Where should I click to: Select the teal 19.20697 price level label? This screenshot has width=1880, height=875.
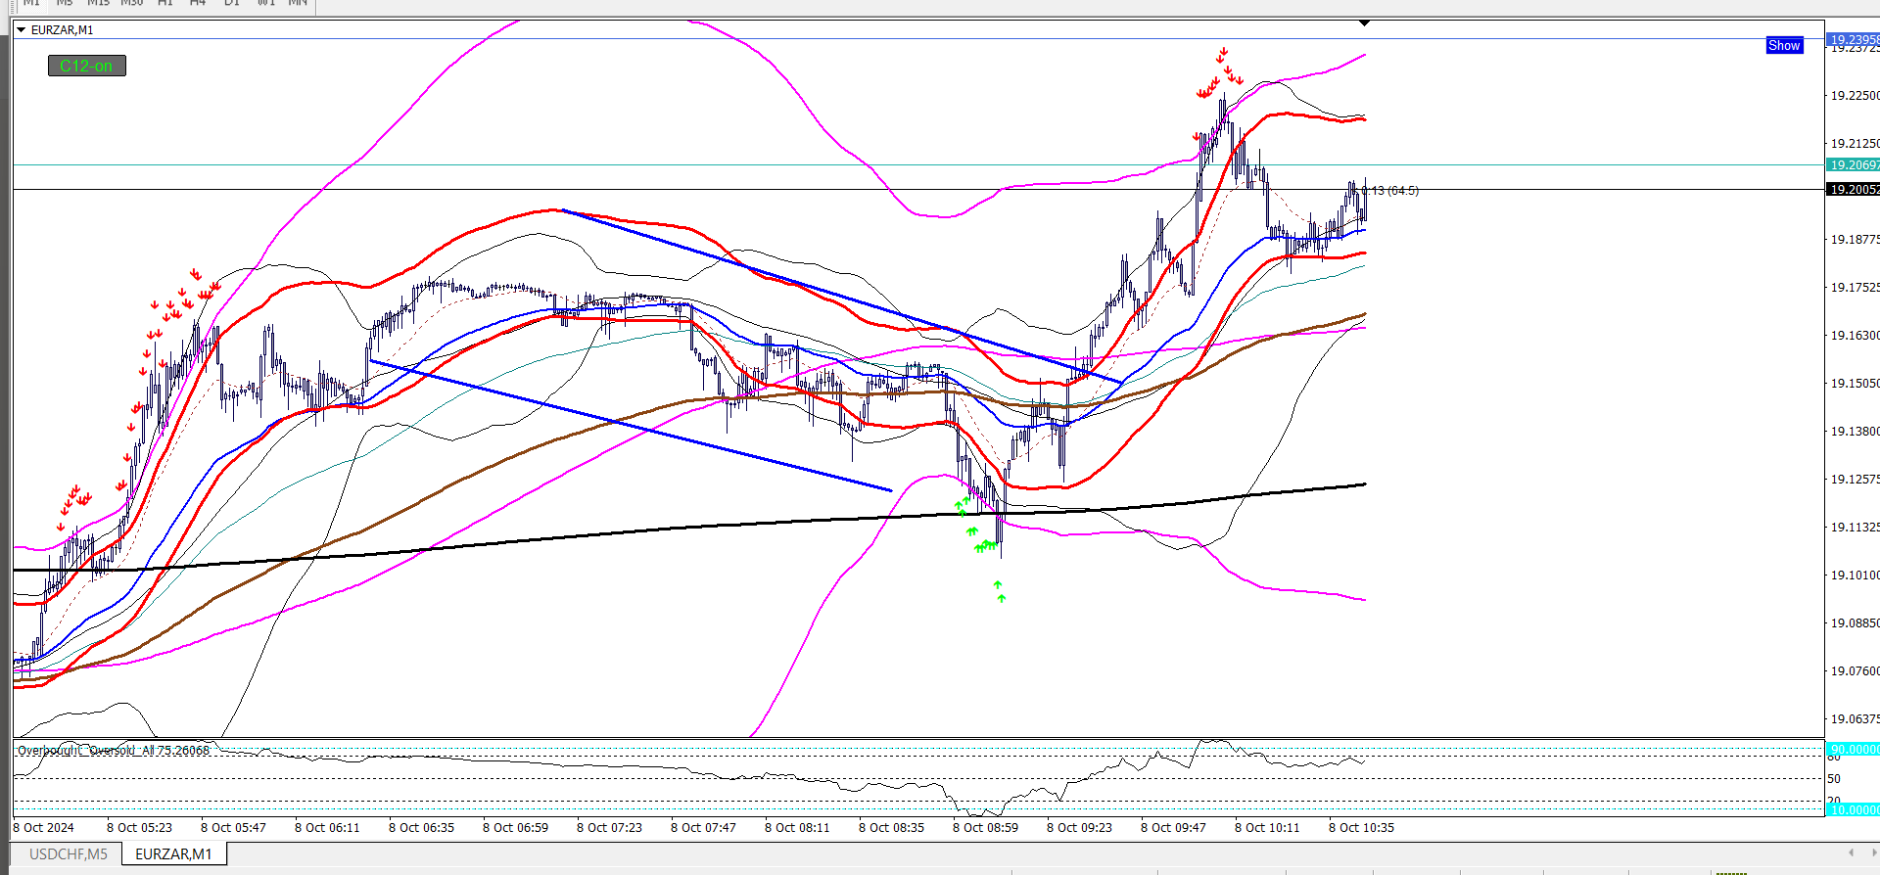[x=1854, y=164]
